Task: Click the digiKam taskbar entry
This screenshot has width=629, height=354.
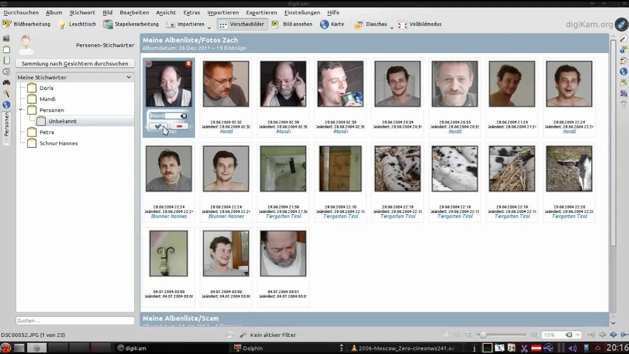Action: (136, 348)
